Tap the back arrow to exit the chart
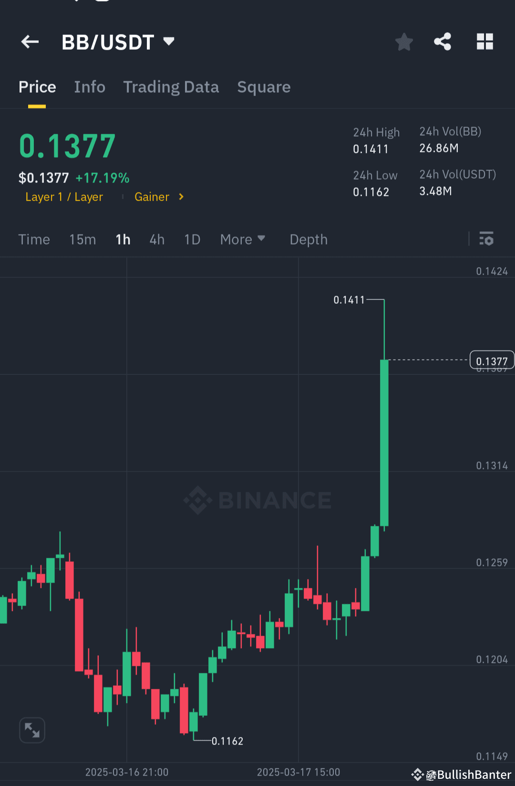This screenshot has width=515, height=786. pyautogui.click(x=30, y=42)
